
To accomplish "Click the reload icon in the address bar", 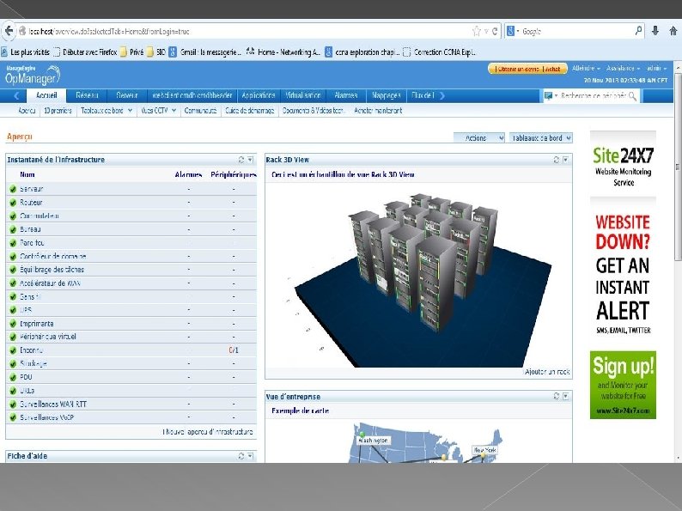I will (495, 31).
